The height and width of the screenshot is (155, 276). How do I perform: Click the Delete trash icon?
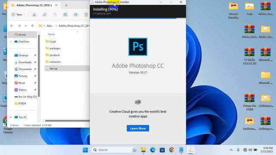[86, 15]
